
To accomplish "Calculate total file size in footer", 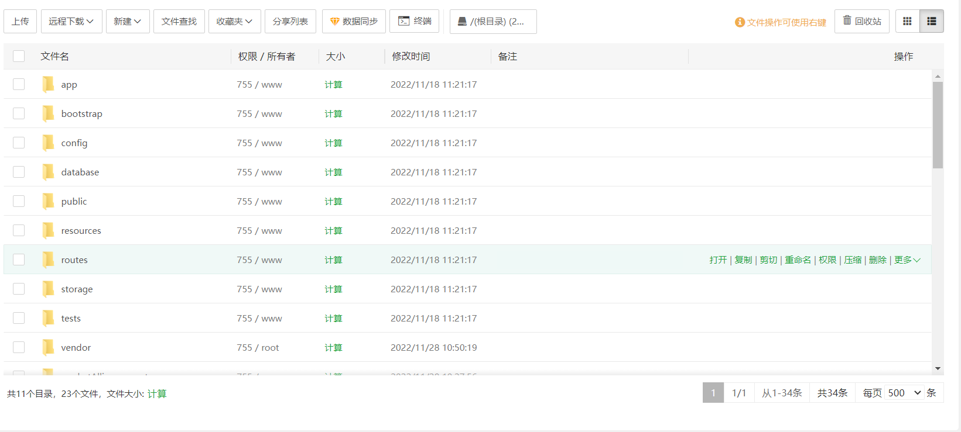I will point(157,393).
